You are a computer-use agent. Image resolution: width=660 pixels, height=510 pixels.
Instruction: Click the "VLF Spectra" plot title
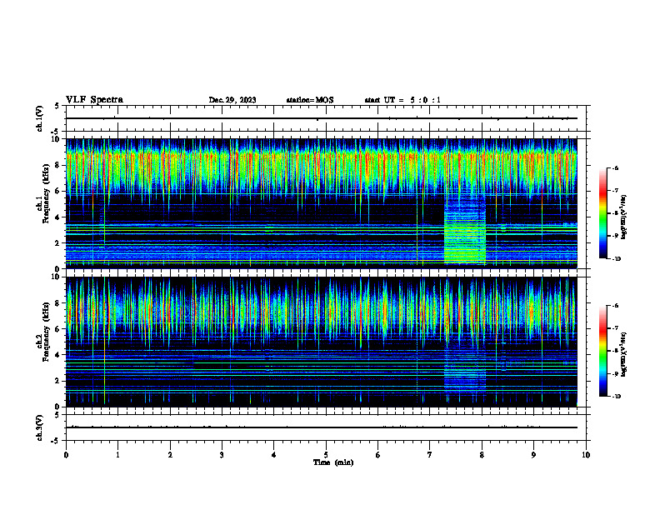(94, 99)
